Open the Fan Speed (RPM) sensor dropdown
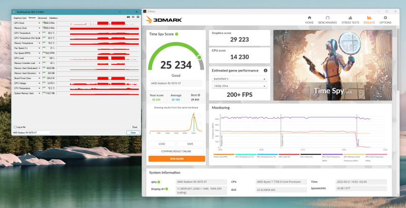 click(40, 53)
